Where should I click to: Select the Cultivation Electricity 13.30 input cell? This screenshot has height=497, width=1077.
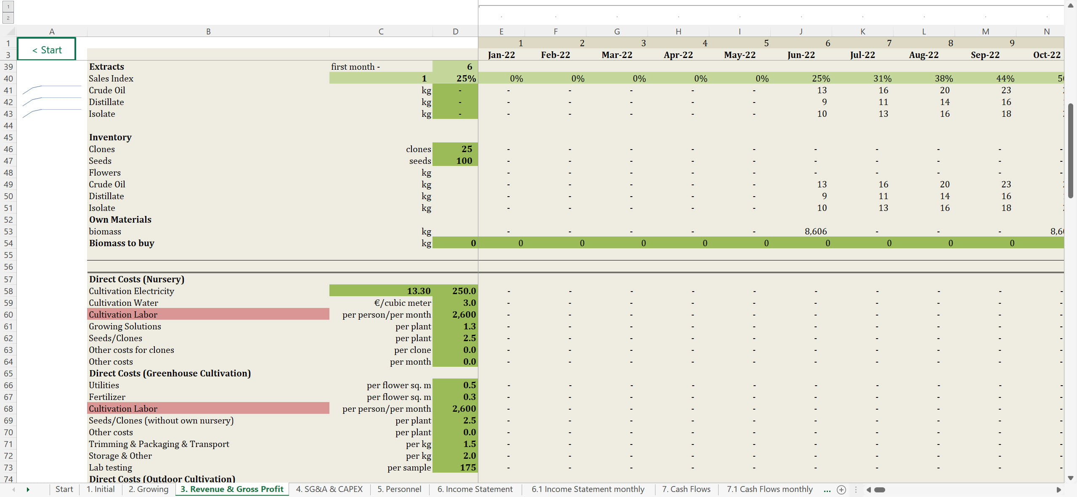pyautogui.click(x=380, y=291)
